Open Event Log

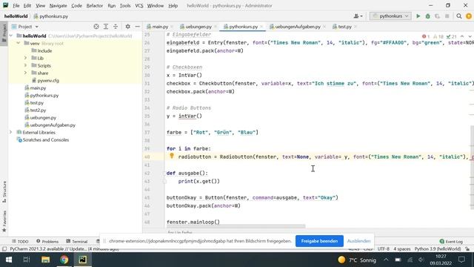pyautogui.click(x=451, y=241)
